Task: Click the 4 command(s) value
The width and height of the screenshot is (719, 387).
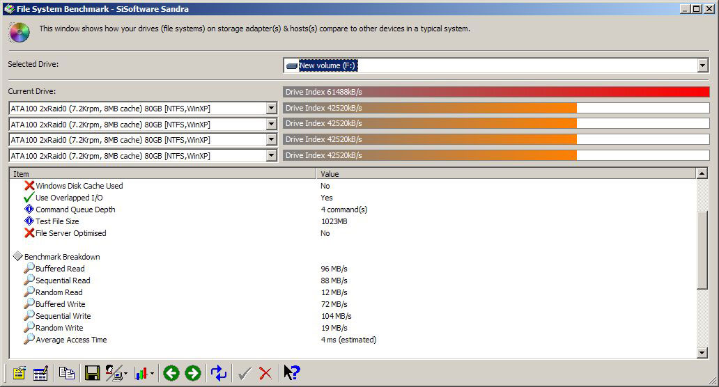Action: pyautogui.click(x=344, y=210)
